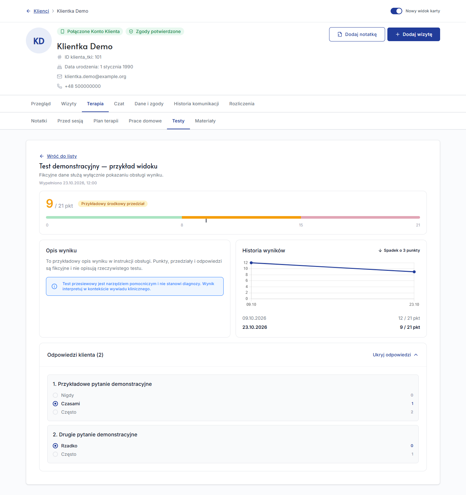Click the linked account phone icon
This screenshot has width=466, height=495.
click(62, 31)
